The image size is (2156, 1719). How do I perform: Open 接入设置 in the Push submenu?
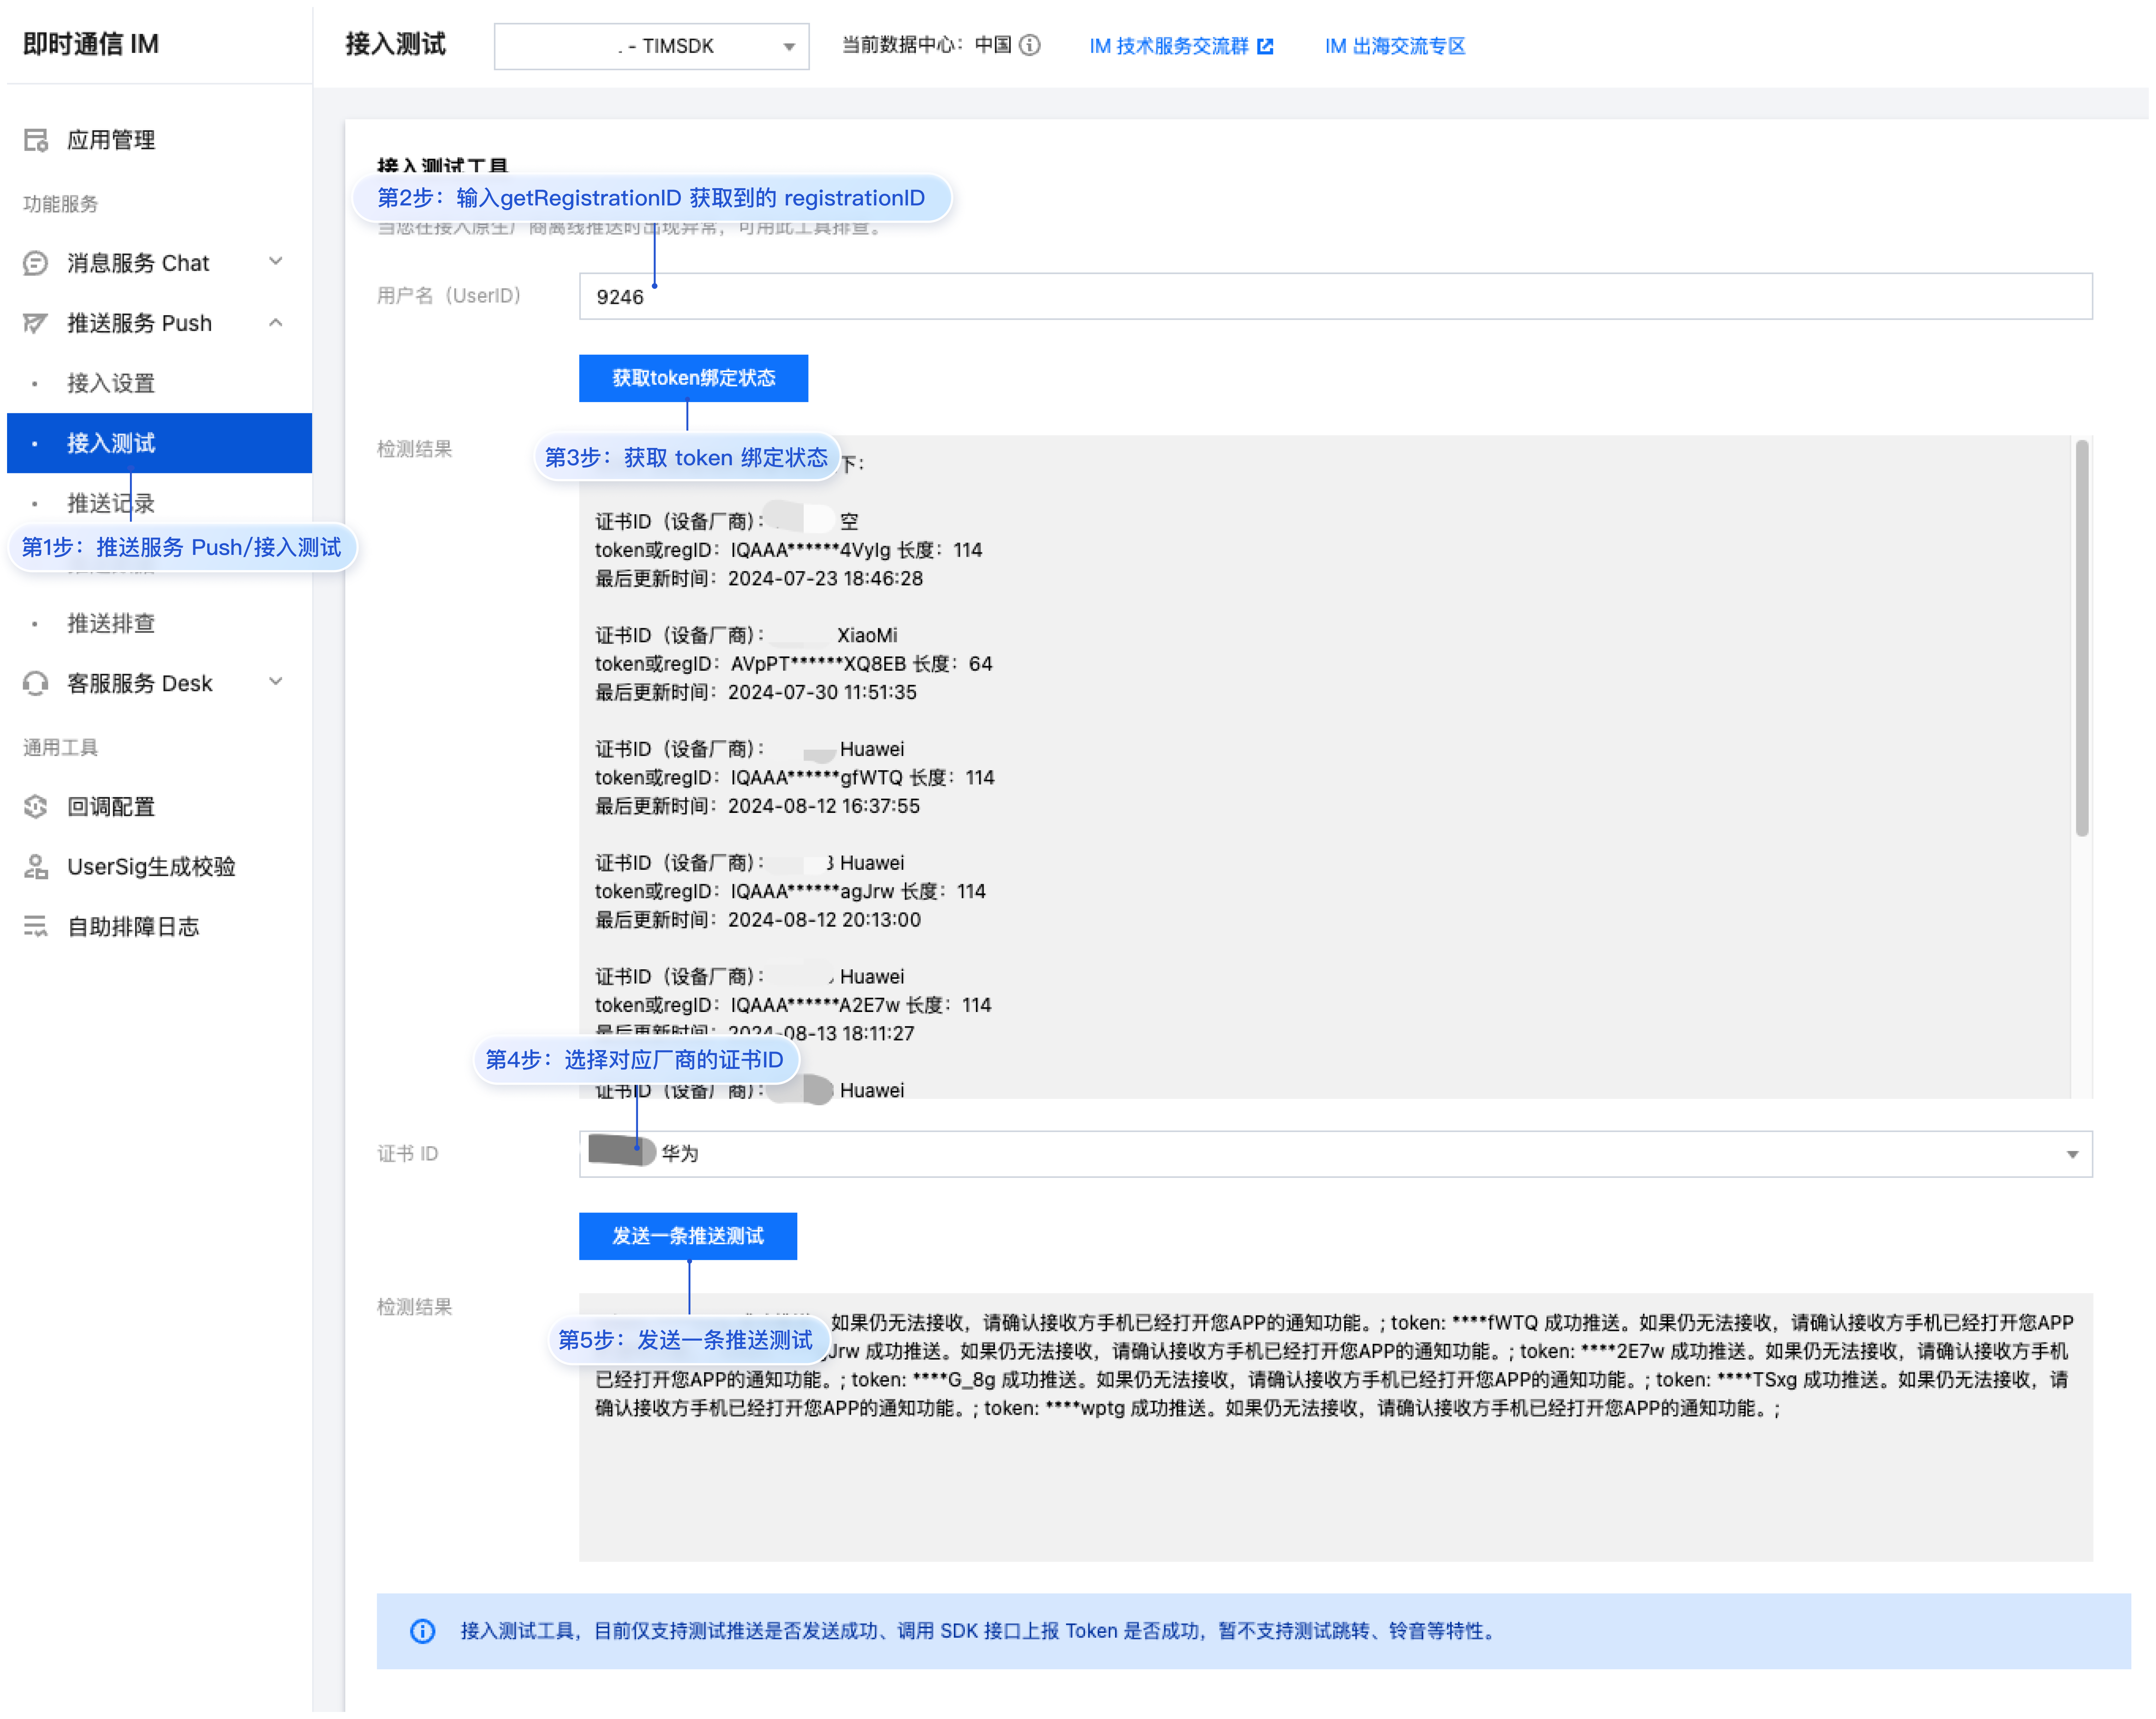coord(111,383)
